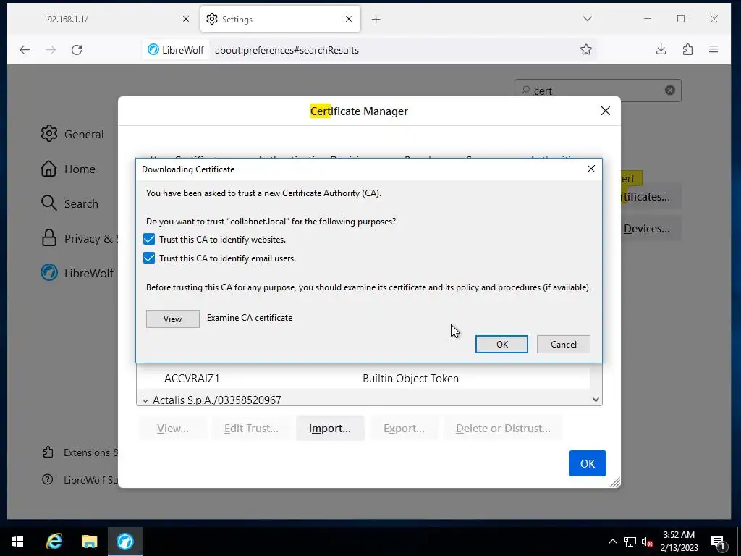Reload the current page
Viewport: 741px width, 556px height.
click(77, 50)
